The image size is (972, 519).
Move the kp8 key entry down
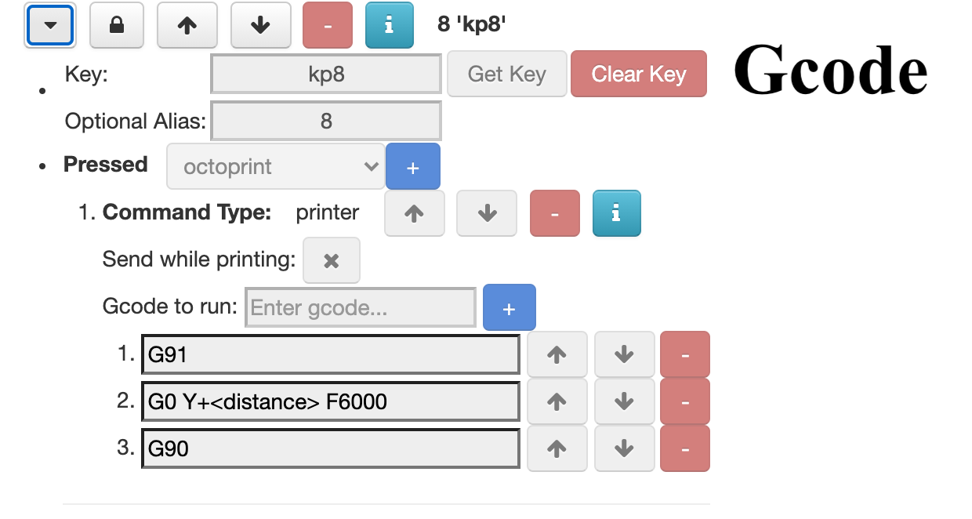pyautogui.click(x=260, y=25)
